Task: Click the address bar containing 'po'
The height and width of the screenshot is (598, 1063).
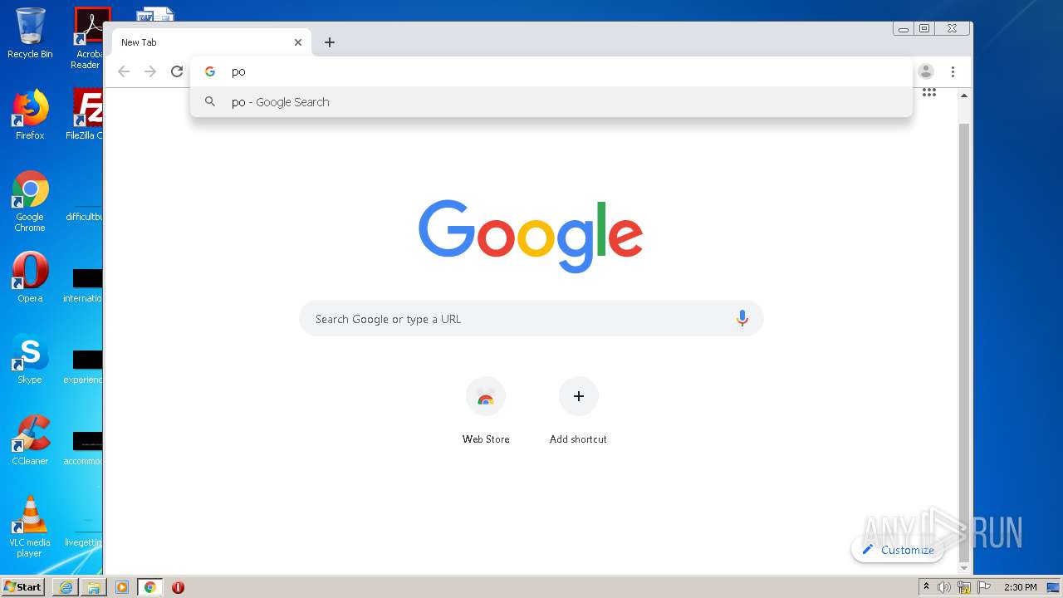Action: point(551,71)
